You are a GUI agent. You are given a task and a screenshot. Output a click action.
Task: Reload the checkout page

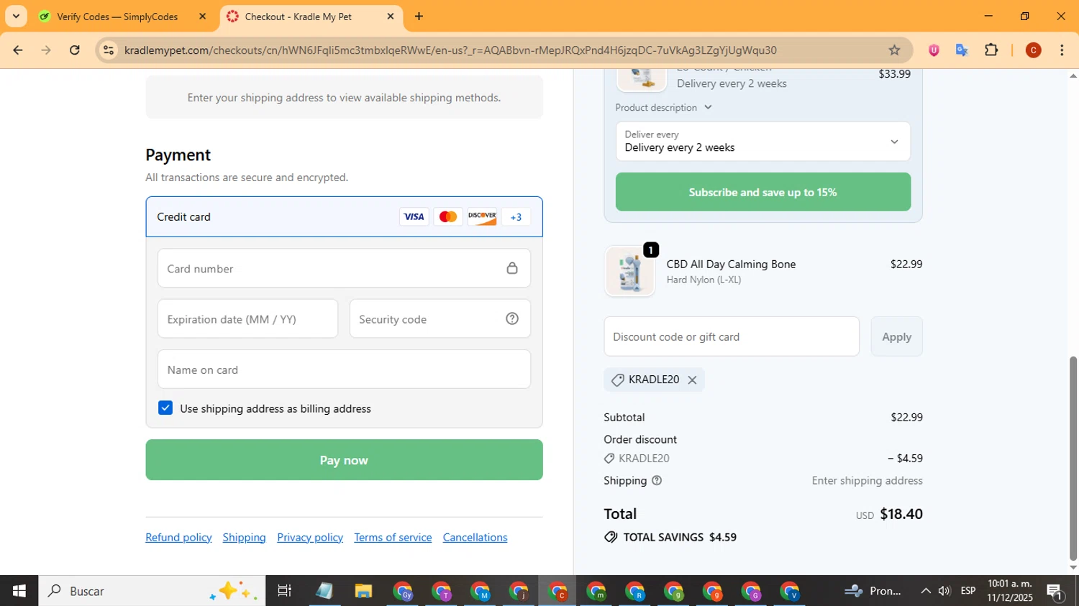75,50
